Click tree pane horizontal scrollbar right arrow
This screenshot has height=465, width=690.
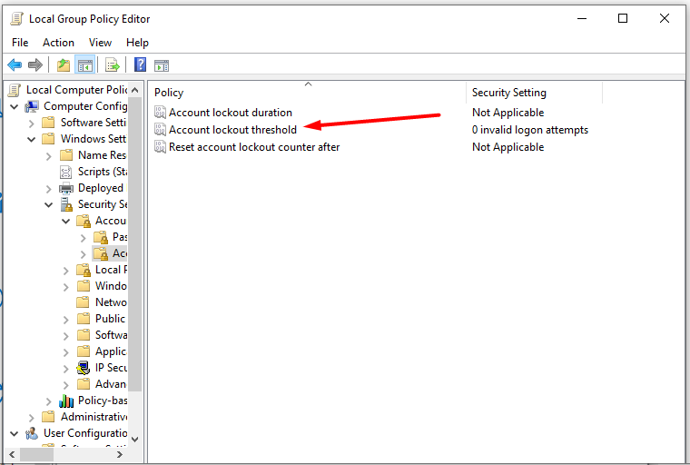pyautogui.click(x=120, y=454)
